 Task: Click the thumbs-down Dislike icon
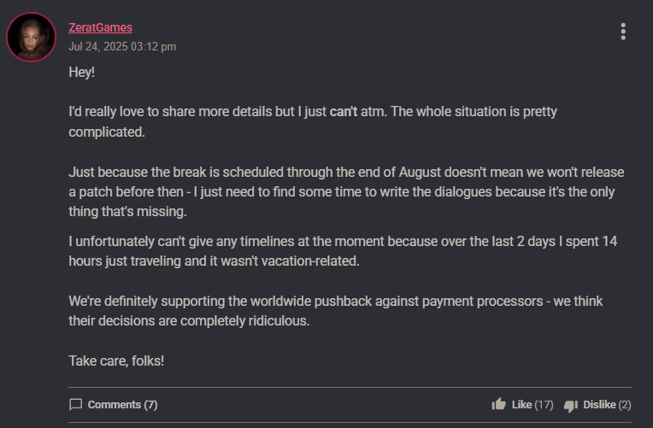(571, 405)
